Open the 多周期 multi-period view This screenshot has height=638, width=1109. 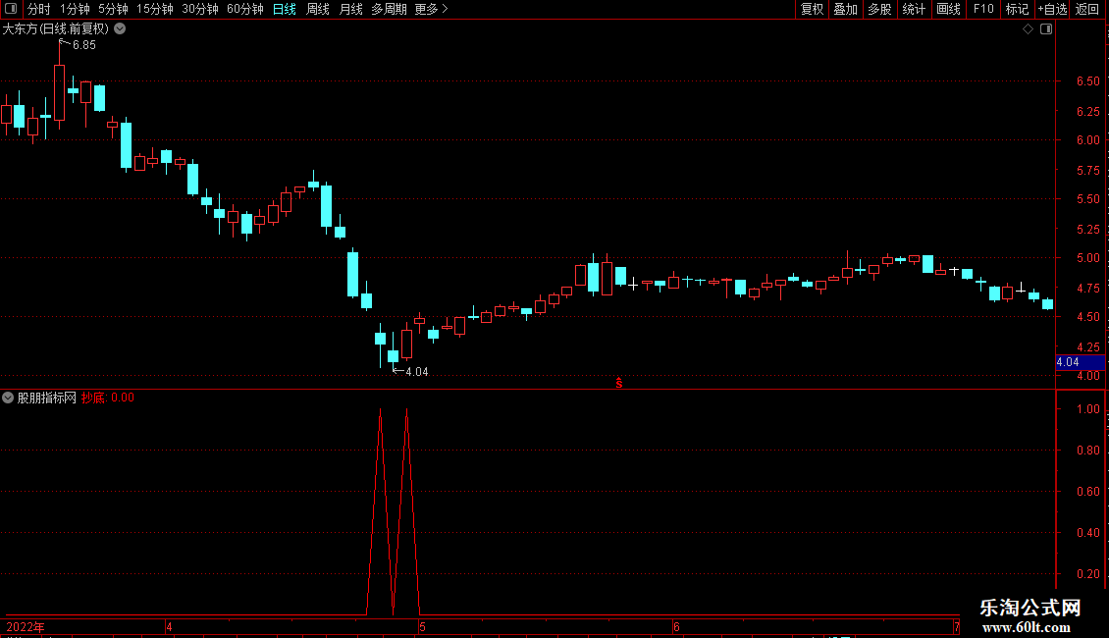(389, 9)
